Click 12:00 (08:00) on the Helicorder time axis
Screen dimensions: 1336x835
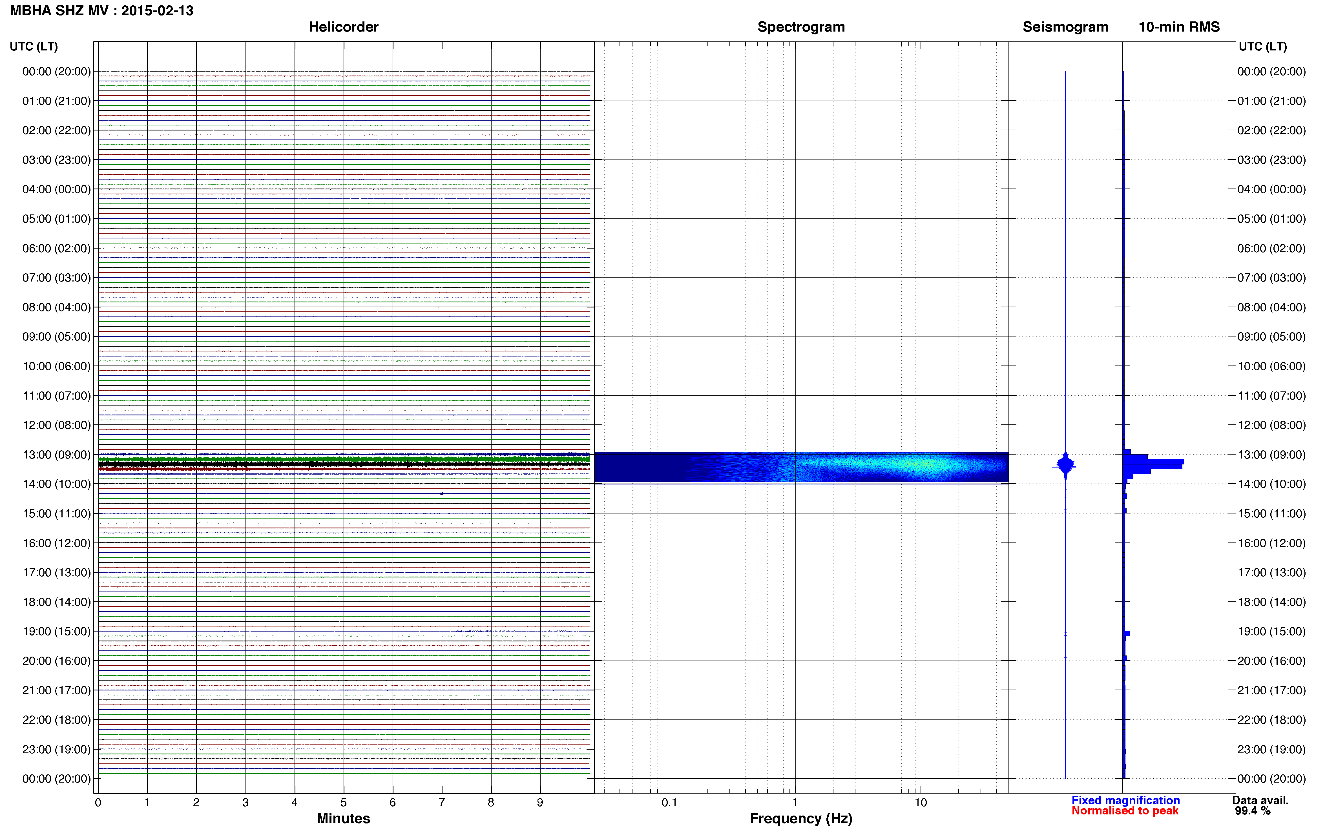[56, 425]
